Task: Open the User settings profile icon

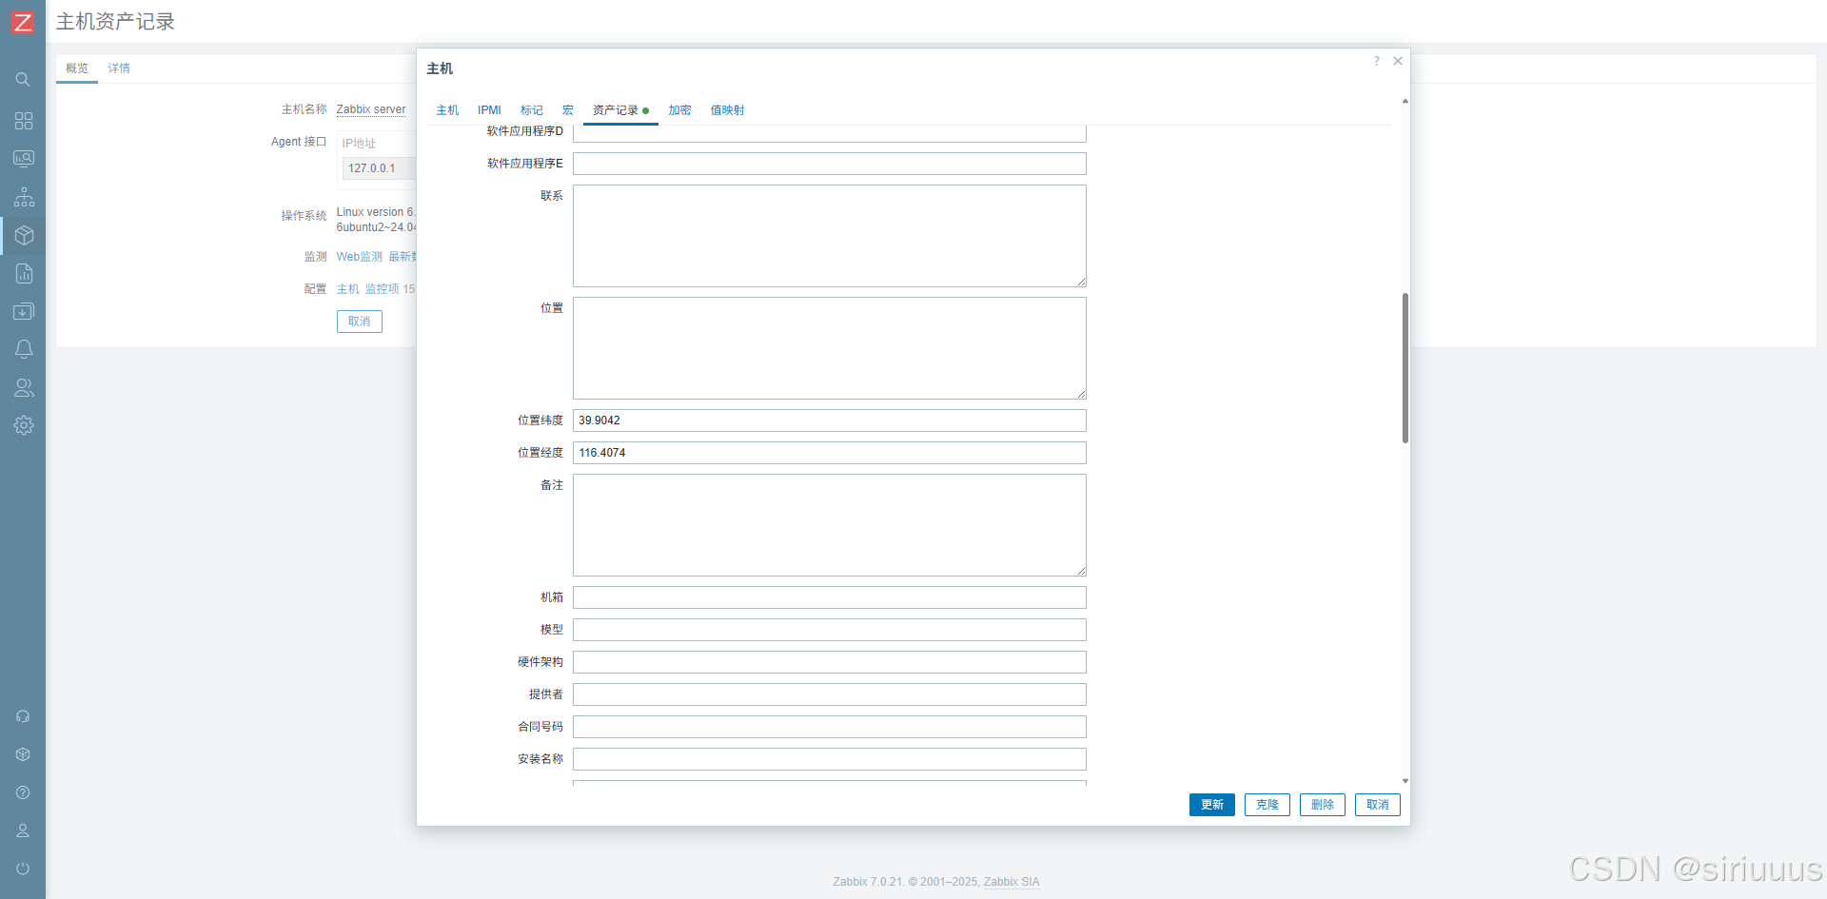Action: [x=23, y=831]
